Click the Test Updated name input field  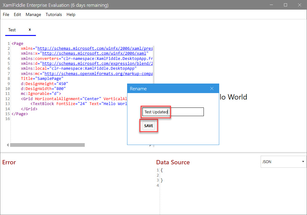pos(173,112)
